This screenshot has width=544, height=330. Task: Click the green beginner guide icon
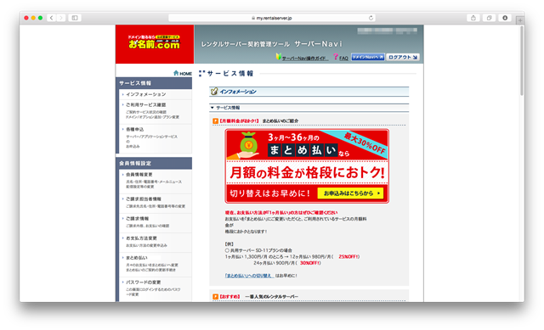pos(278,56)
